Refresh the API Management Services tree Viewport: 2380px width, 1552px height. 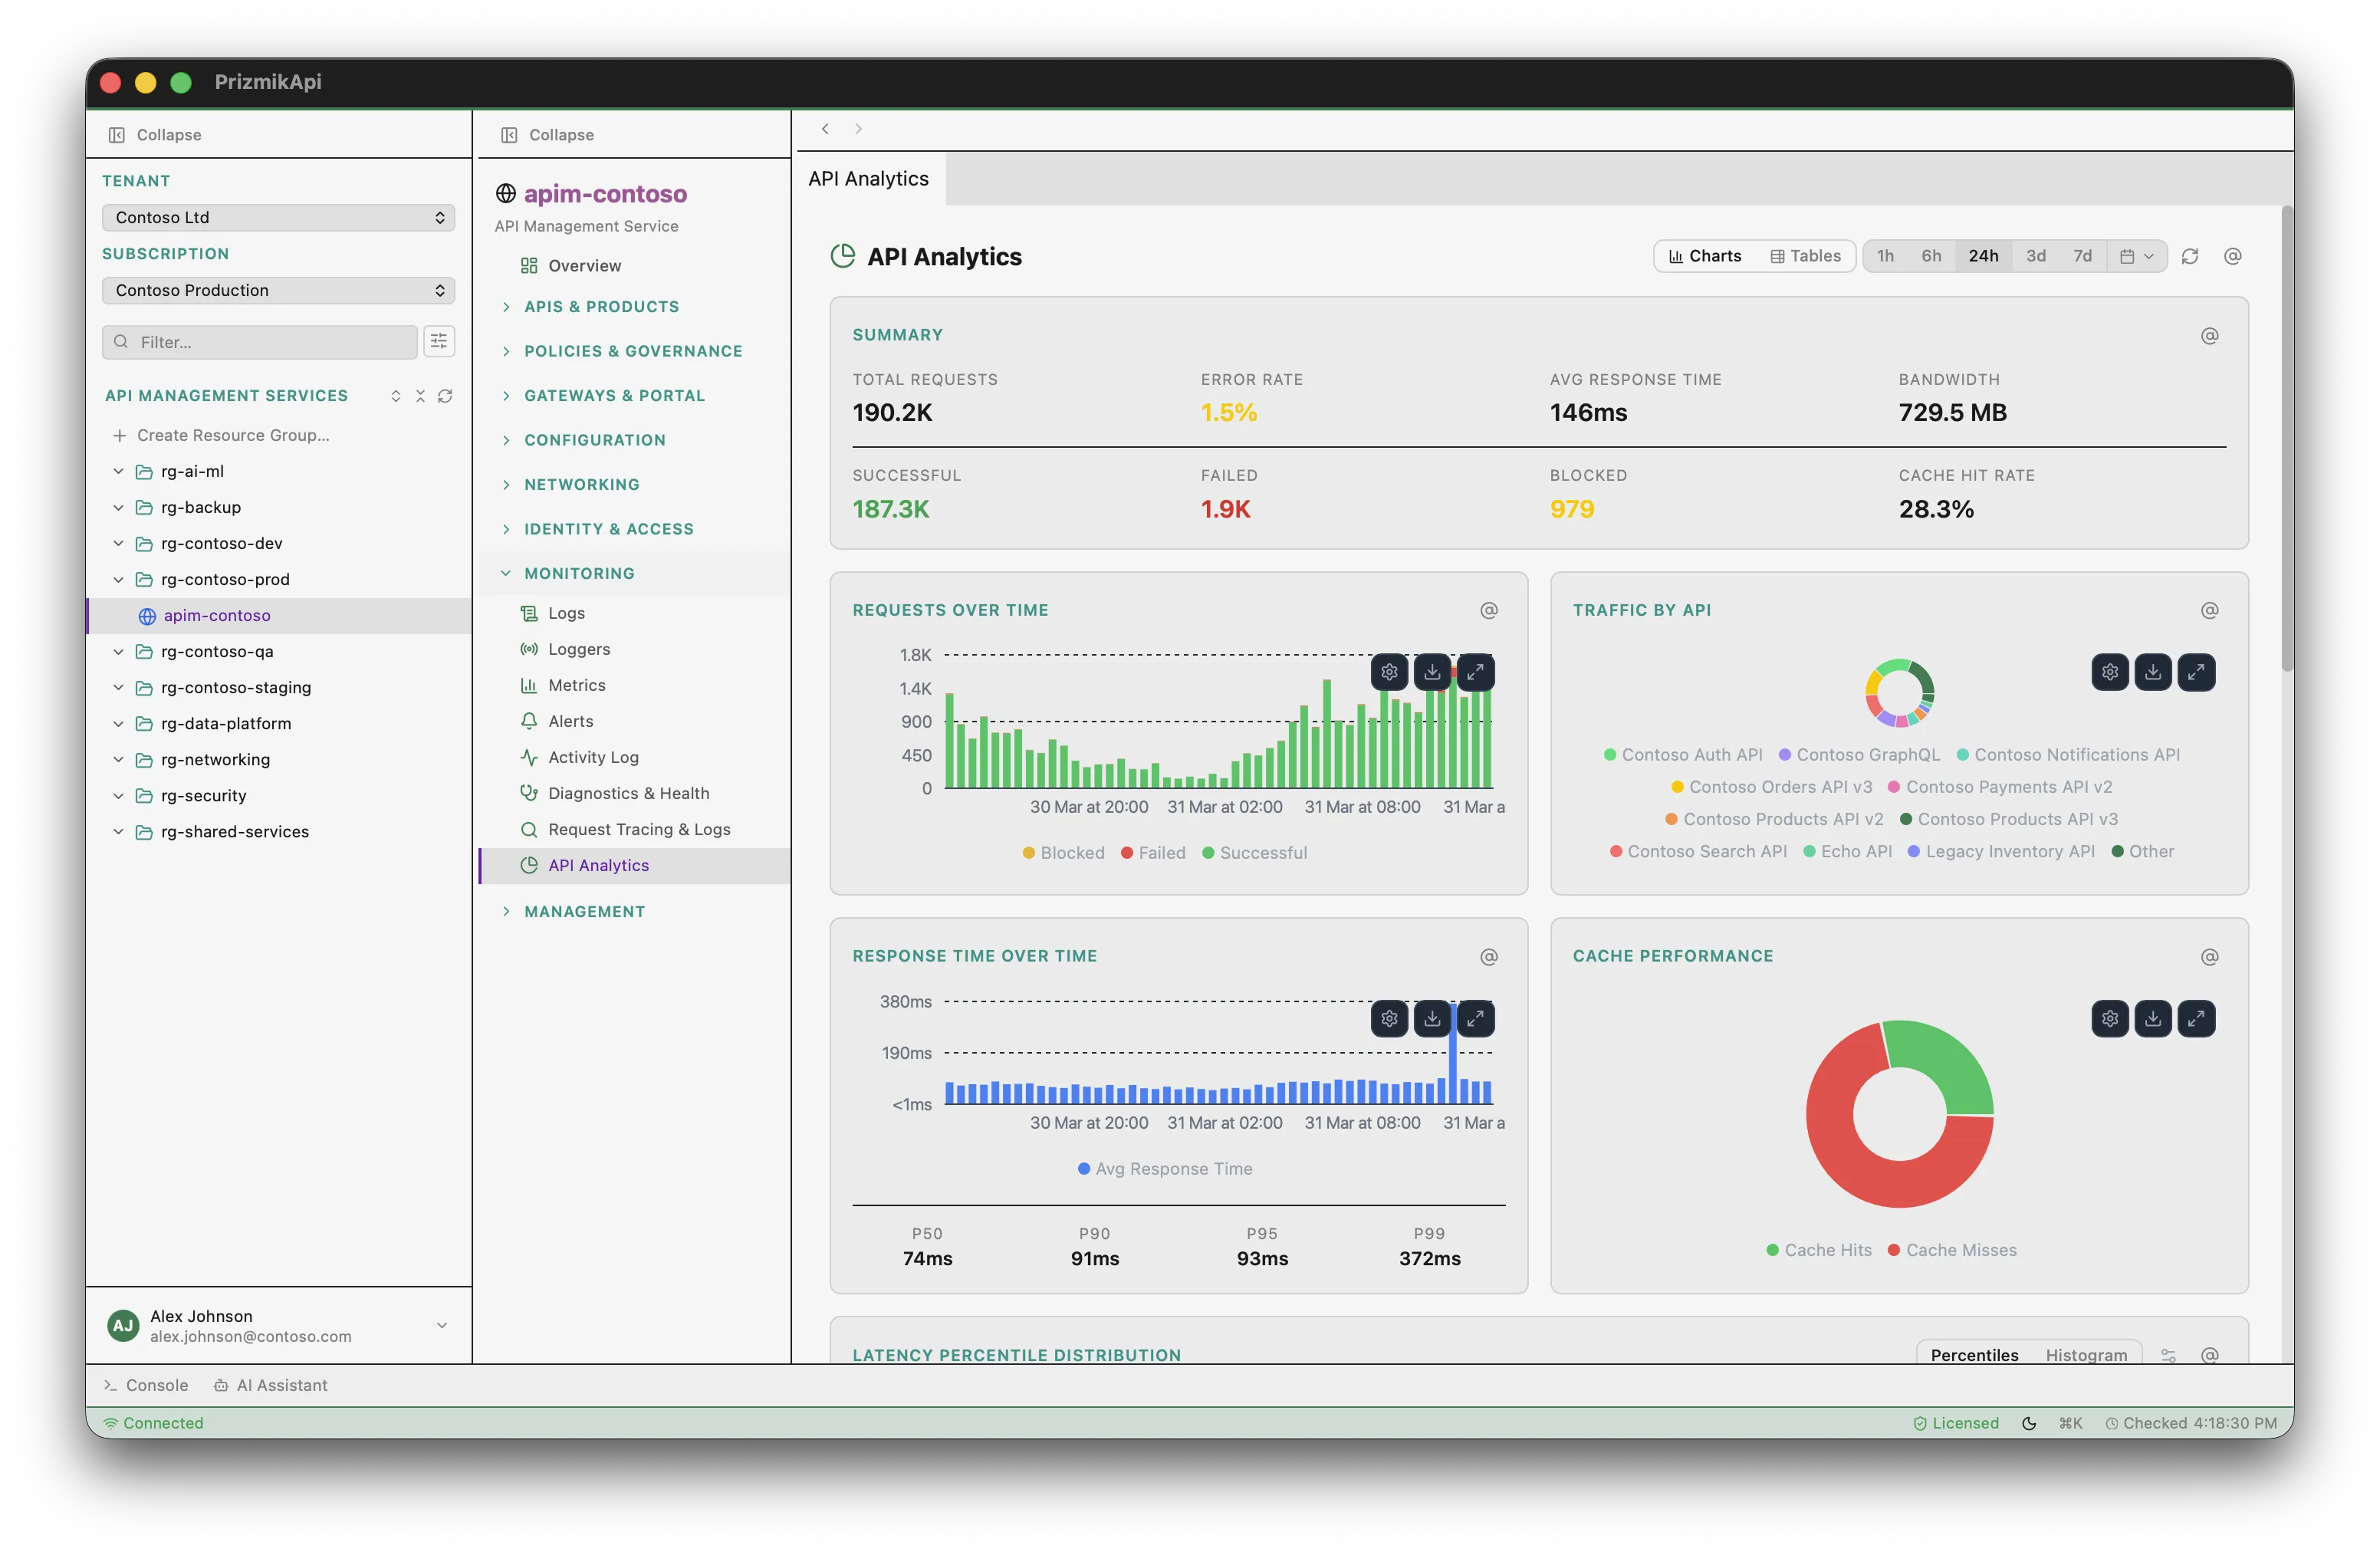pos(446,396)
